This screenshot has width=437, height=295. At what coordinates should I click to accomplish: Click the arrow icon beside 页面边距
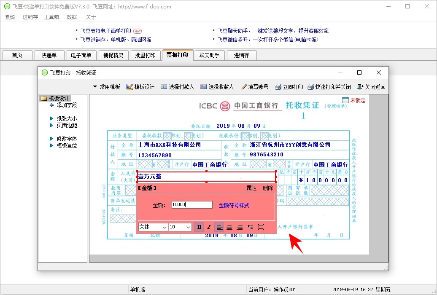click(51, 125)
